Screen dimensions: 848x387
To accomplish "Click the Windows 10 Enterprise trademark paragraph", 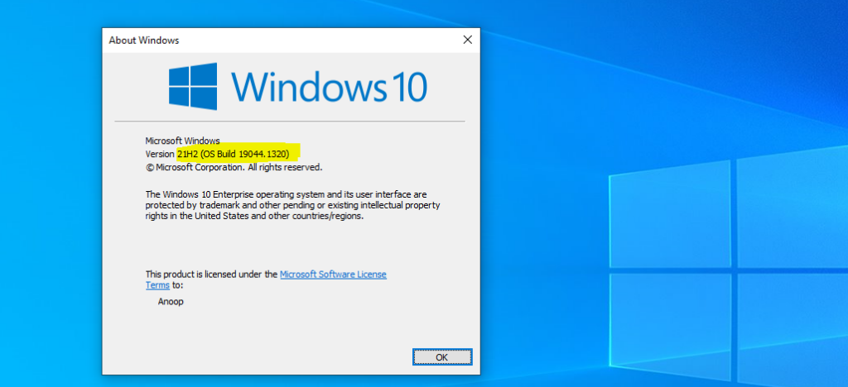I will pyautogui.click(x=292, y=205).
